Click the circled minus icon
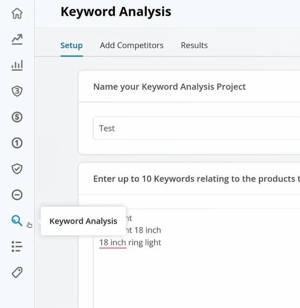 point(17,195)
